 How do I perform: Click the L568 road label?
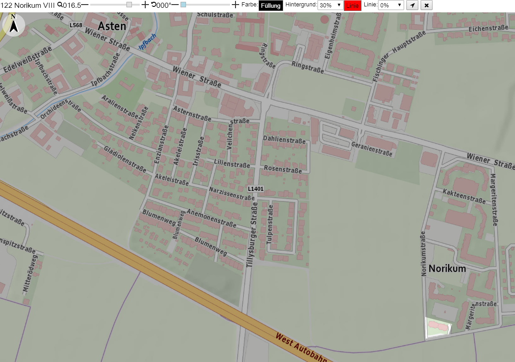[76, 25]
